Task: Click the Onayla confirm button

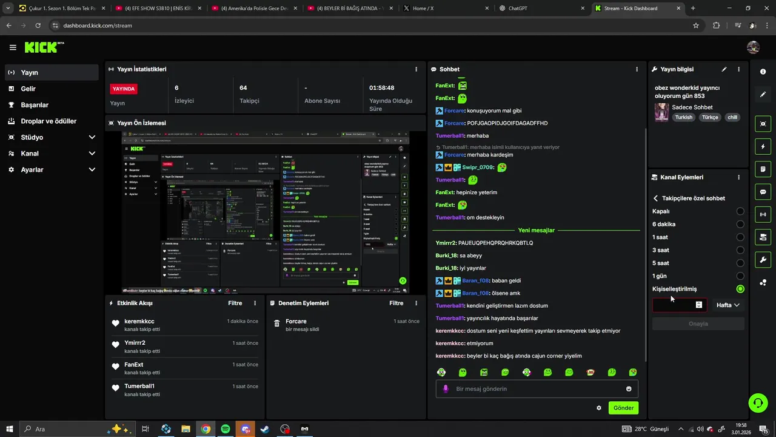Action: [x=698, y=324]
